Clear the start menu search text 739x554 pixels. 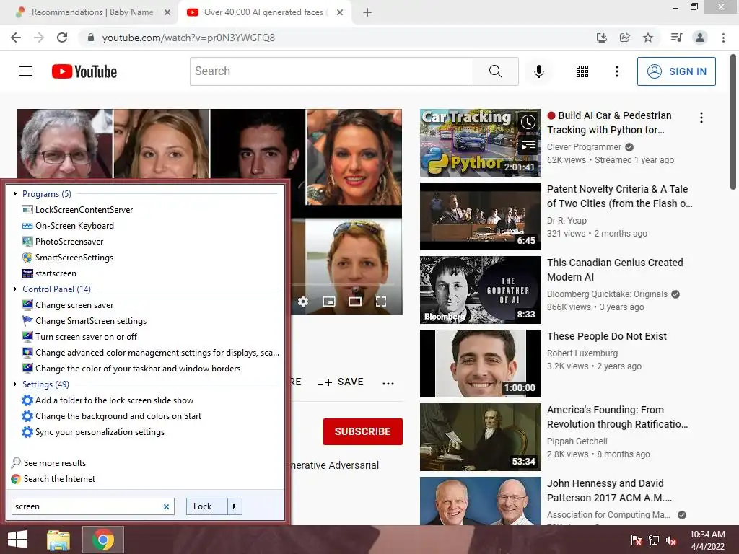pos(166,507)
